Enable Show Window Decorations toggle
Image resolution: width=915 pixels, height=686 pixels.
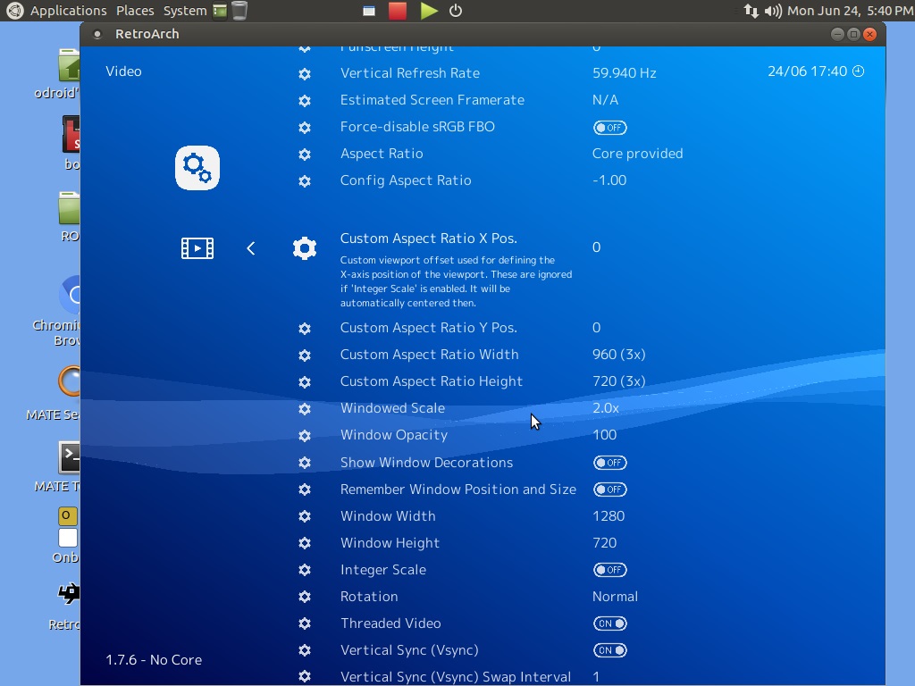[x=609, y=463]
